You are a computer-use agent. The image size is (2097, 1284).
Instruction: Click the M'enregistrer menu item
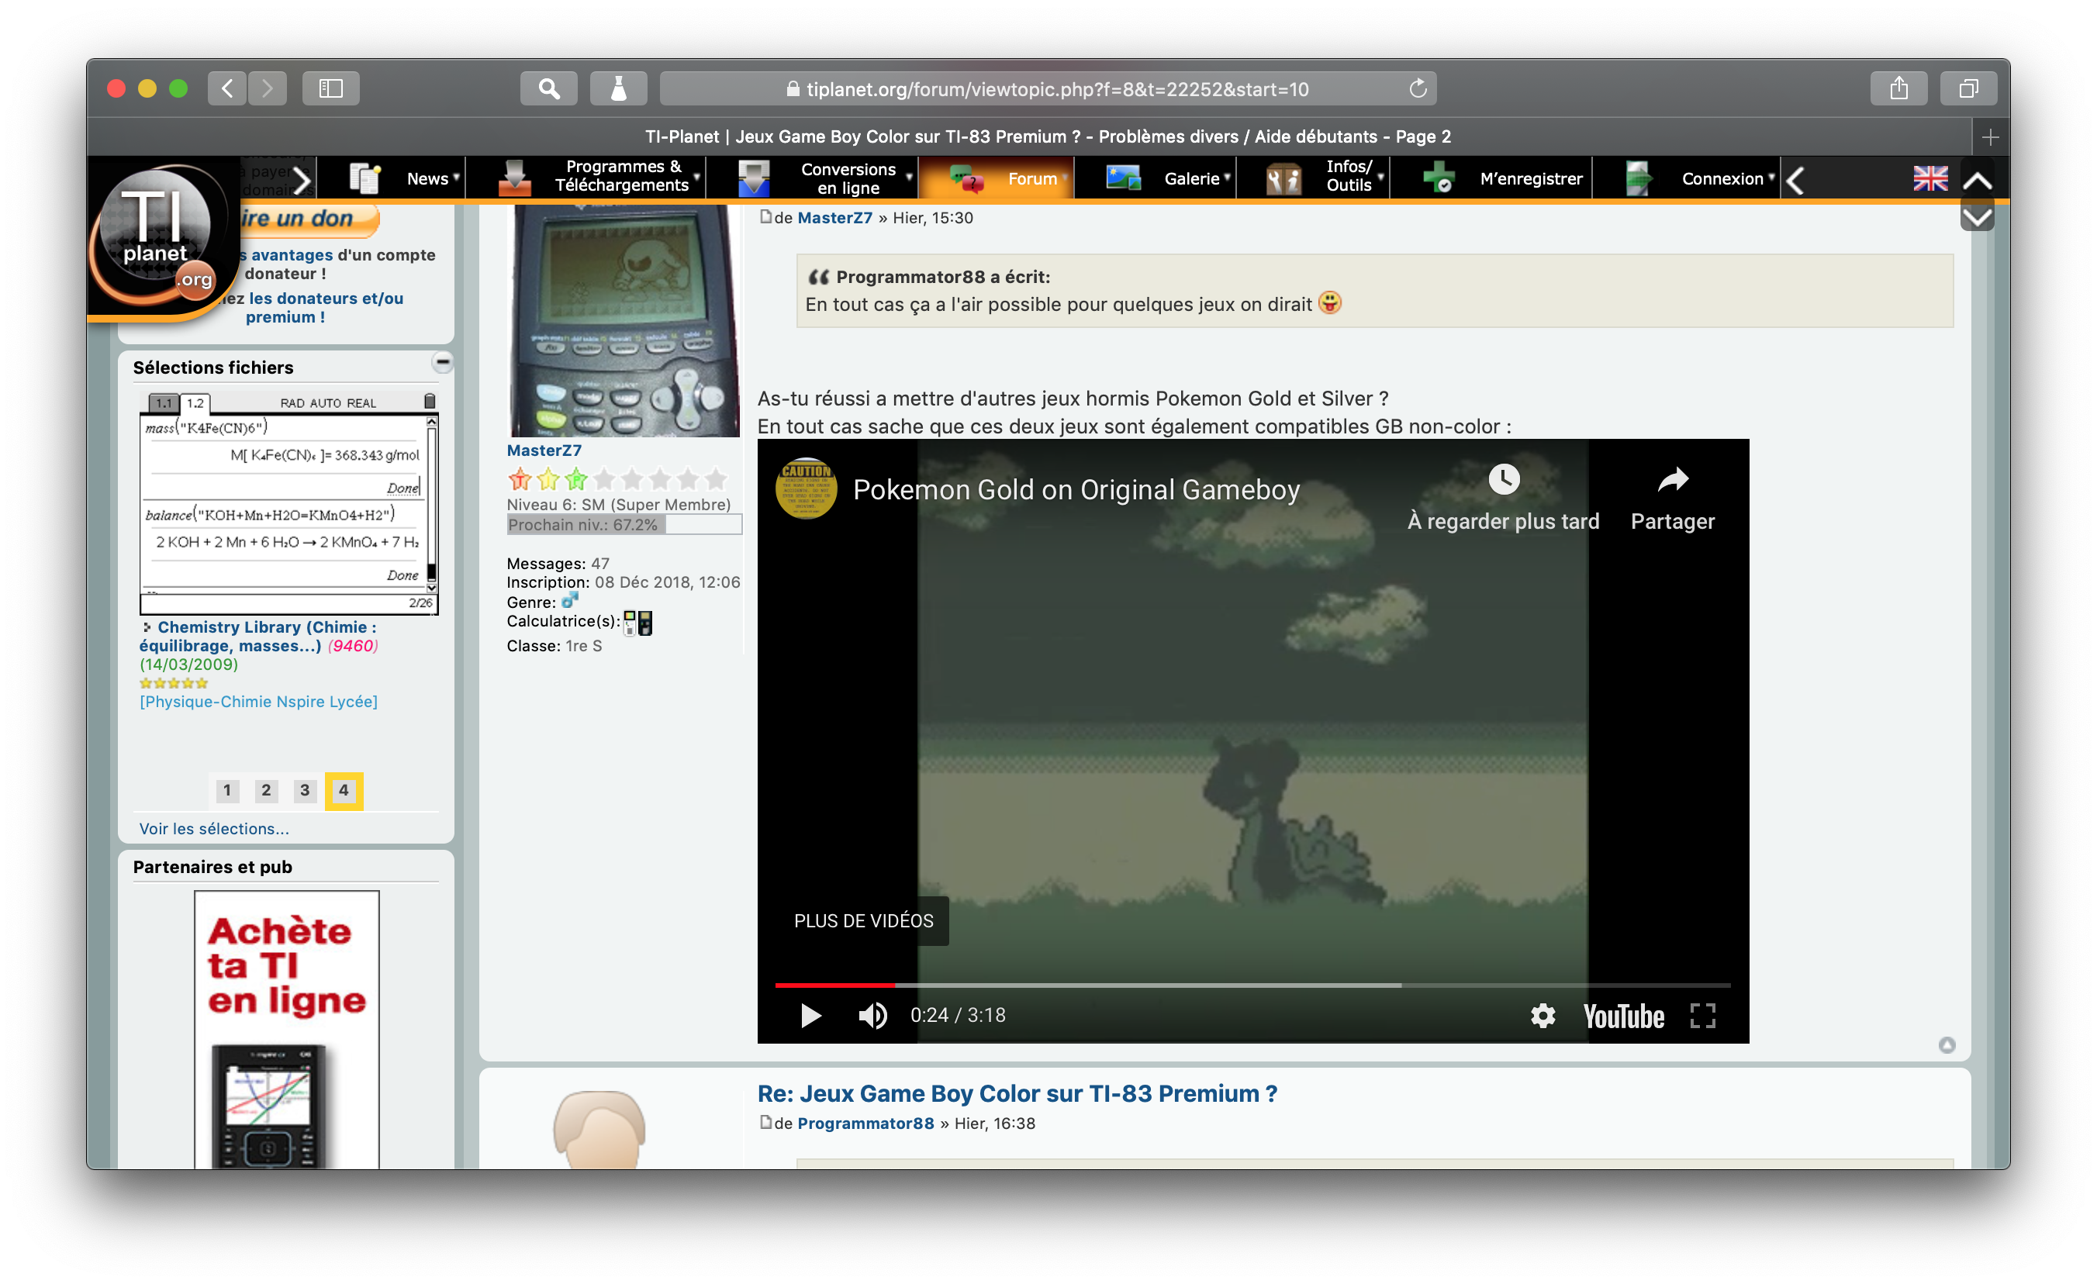tap(1530, 178)
